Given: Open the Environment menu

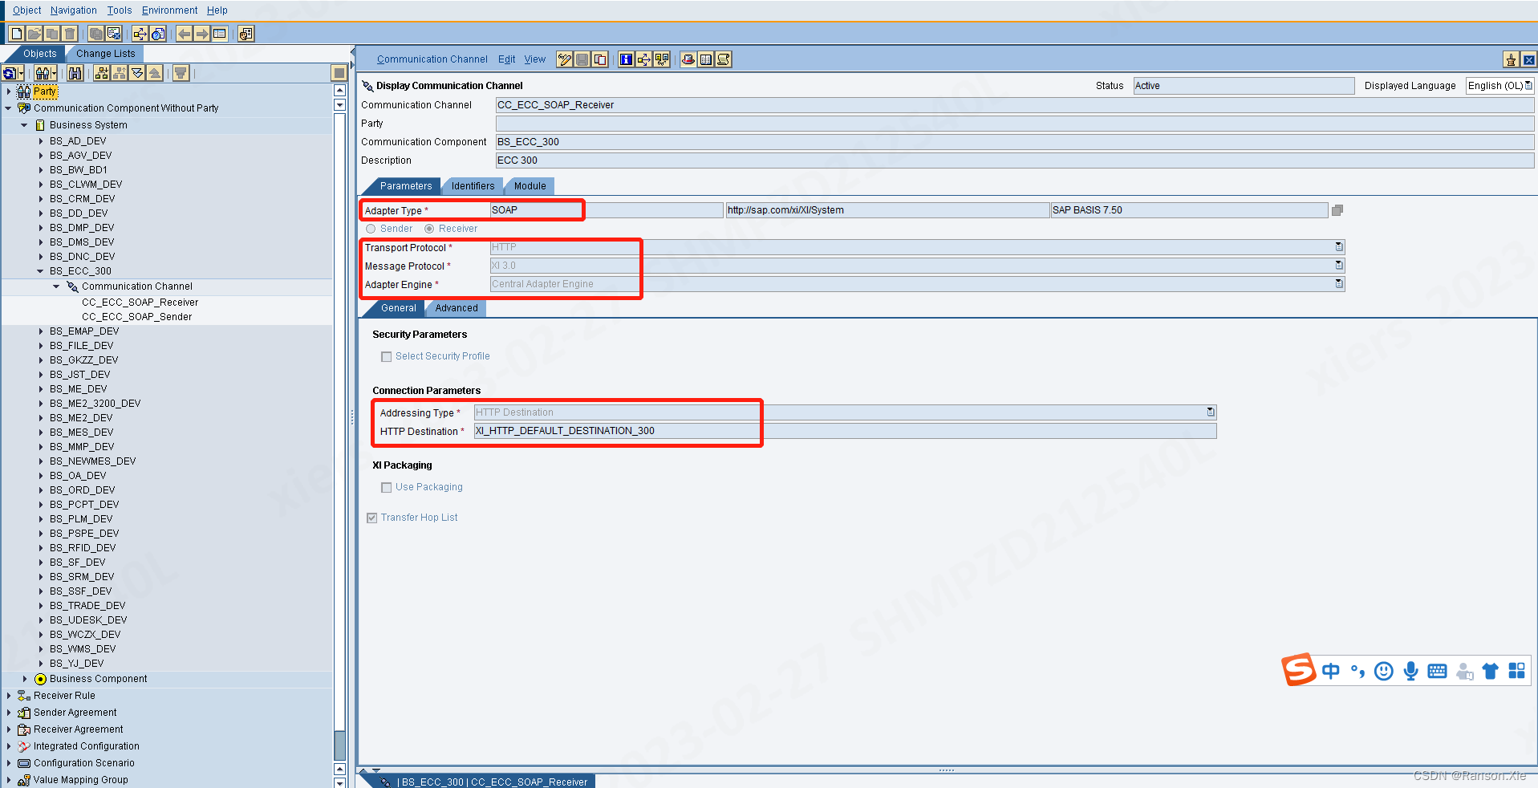Looking at the screenshot, I should 168,10.
